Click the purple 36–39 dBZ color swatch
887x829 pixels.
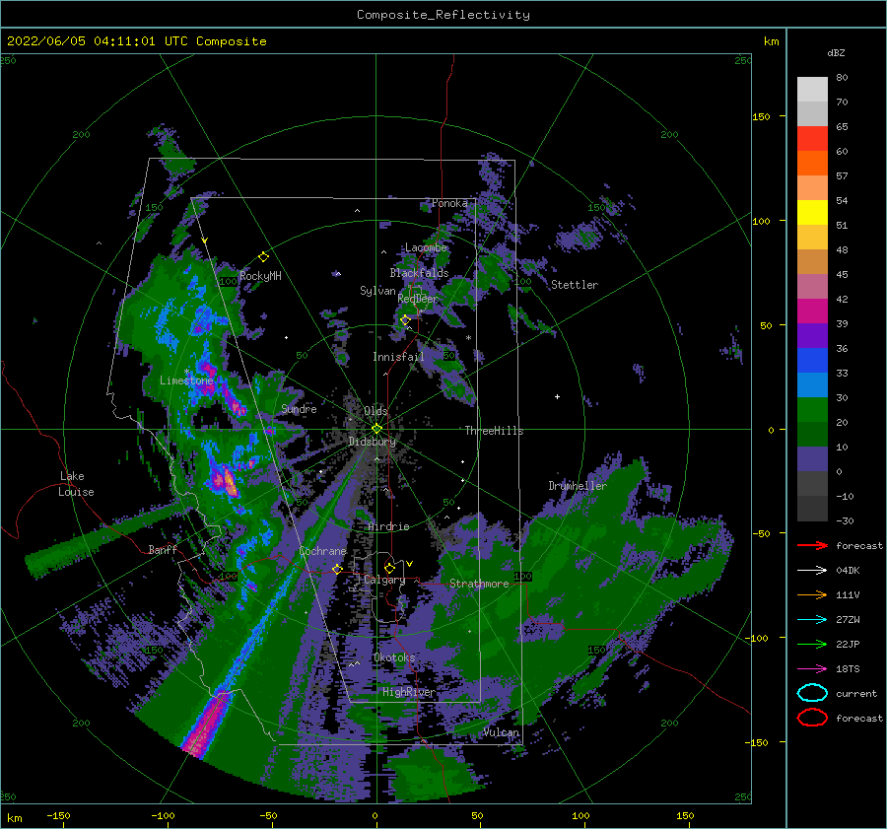(812, 335)
